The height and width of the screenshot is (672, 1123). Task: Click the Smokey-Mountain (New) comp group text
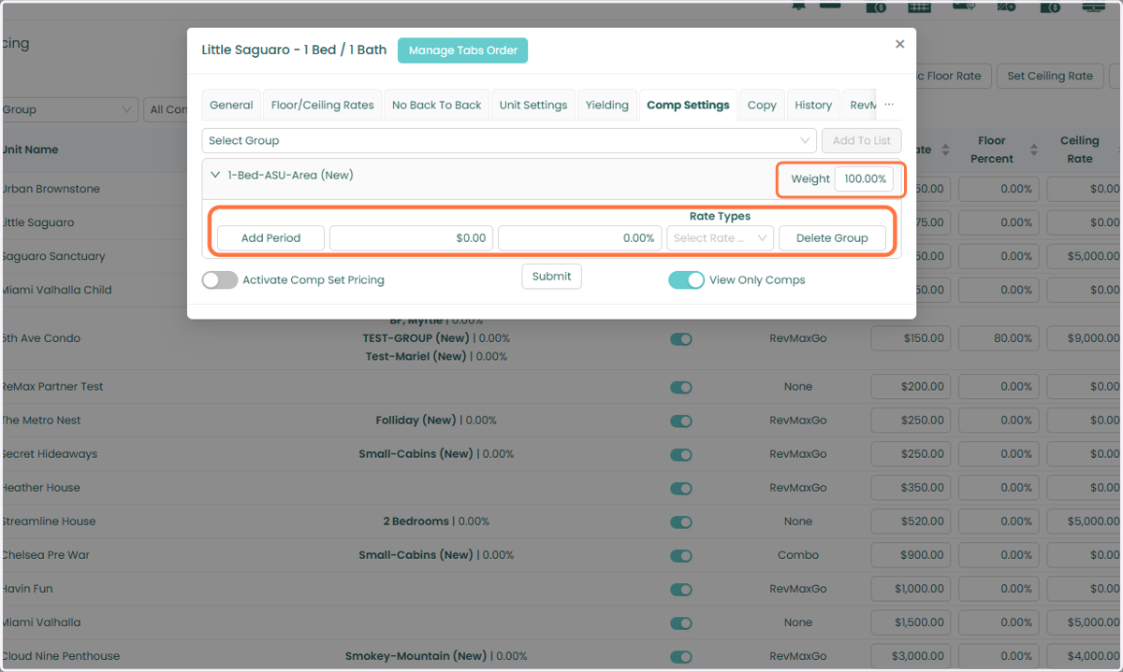(x=416, y=656)
